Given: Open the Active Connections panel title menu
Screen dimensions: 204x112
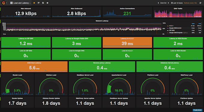Looking at the screenshot, I should 127,9.
